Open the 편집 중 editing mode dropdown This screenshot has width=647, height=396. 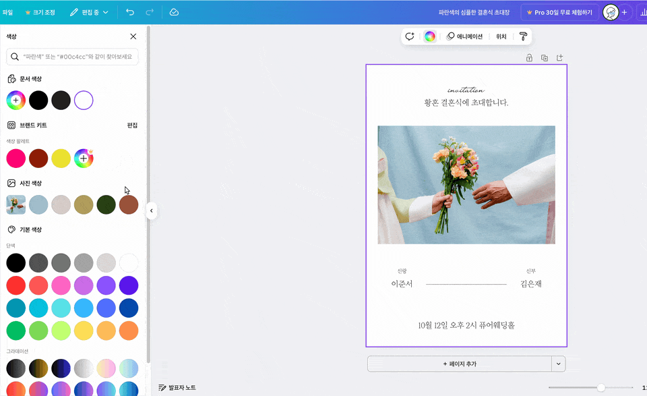(89, 12)
